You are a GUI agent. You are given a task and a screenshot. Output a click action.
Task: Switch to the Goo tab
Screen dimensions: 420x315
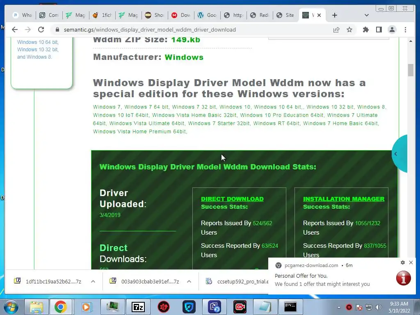(x=207, y=15)
